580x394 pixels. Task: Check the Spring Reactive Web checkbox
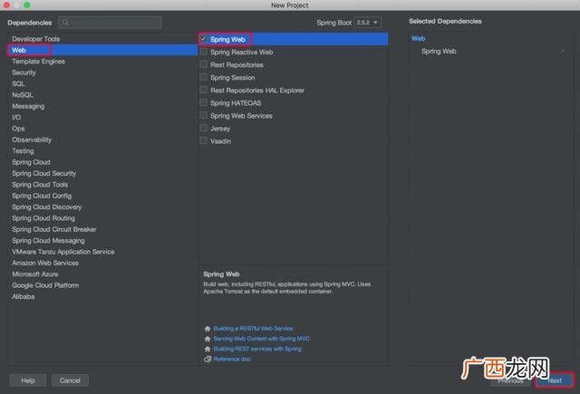203,52
